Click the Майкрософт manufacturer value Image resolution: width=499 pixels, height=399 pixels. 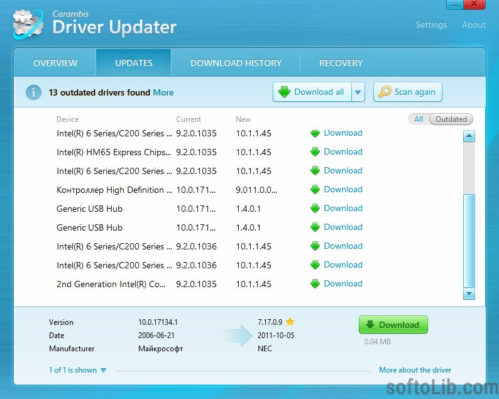click(x=161, y=349)
